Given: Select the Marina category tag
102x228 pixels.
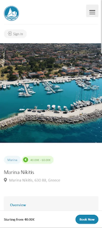Looking at the screenshot, I should [12, 160].
